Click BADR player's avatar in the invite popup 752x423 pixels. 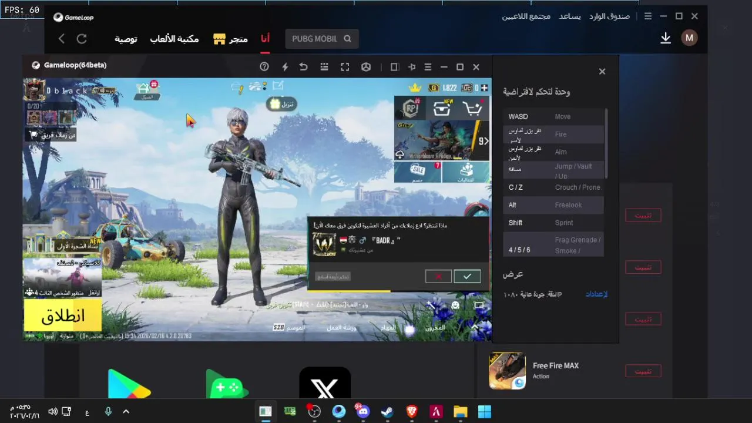[x=324, y=244]
